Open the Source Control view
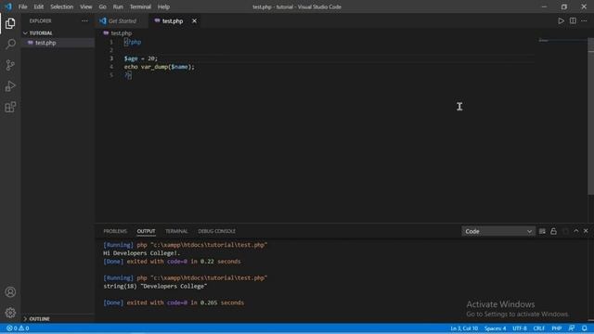 click(x=10, y=65)
